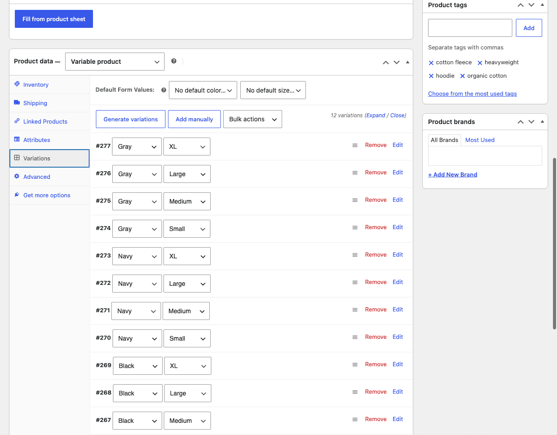557x435 pixels.
Task: Switch to All Brands tab
Action: click(x=444, y=140)
